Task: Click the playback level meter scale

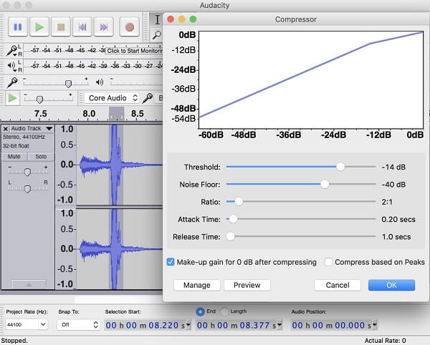Action: pos(93,66)
